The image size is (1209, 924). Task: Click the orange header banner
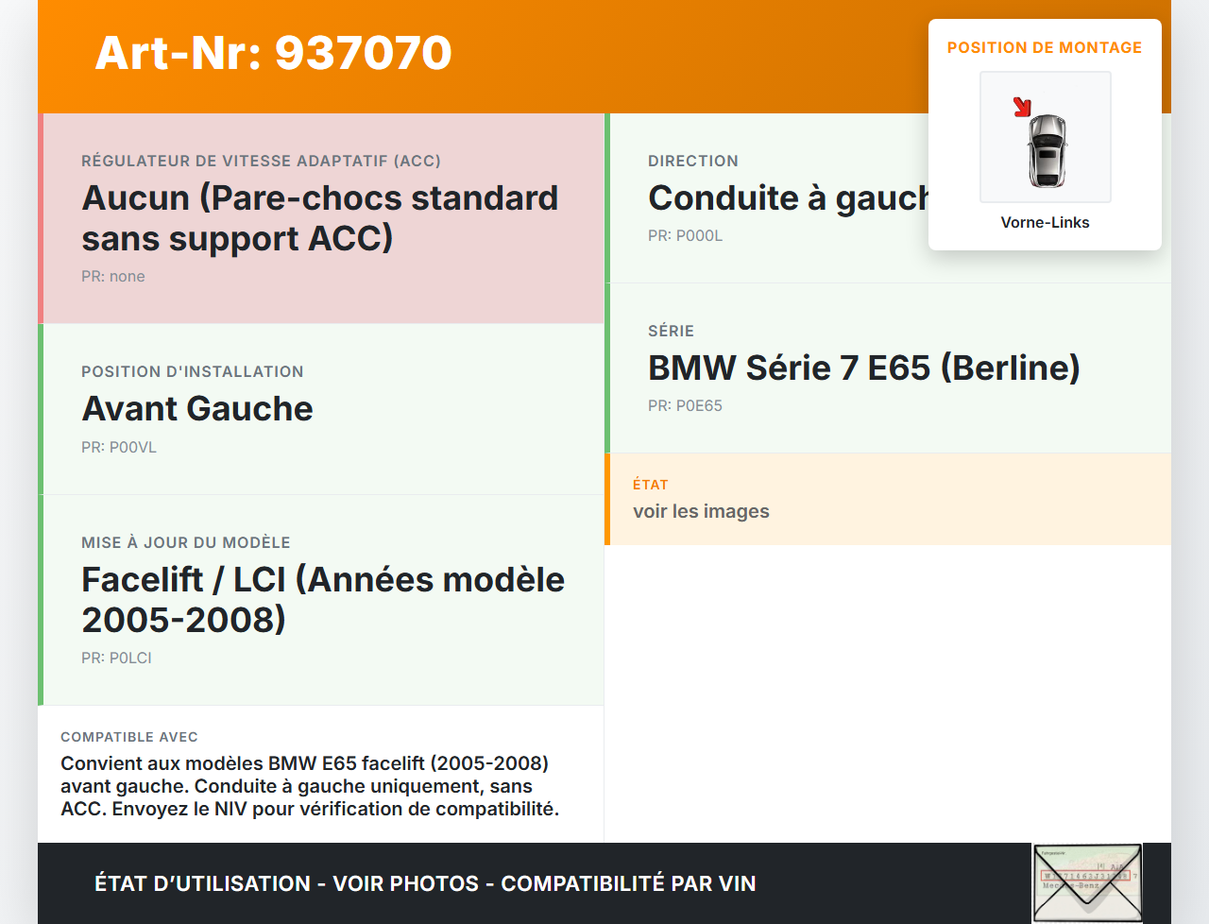472,56
